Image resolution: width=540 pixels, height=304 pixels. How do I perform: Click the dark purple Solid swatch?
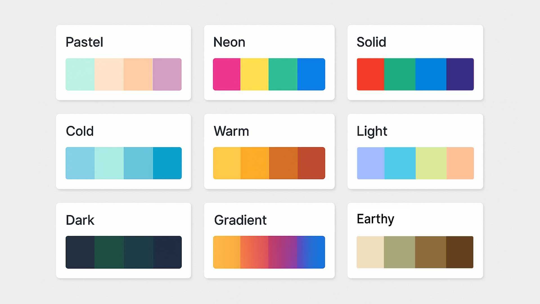click(x=460, y=74)
